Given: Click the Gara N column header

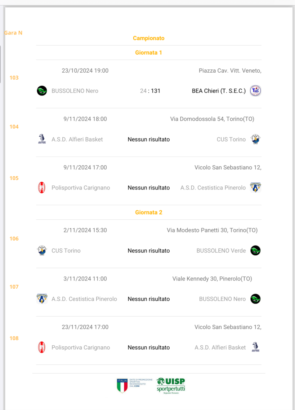Looking at the screenshot, I should click(14, 33).
